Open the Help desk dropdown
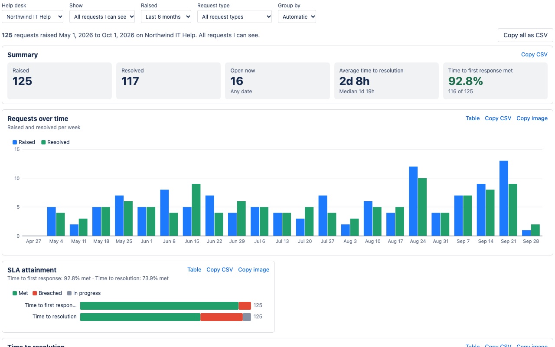 pos(33,17)
